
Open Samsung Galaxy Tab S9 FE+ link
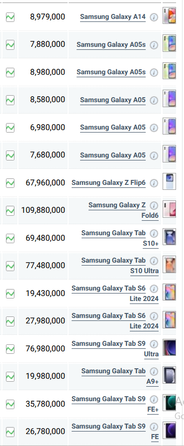(x=115, y=404)
